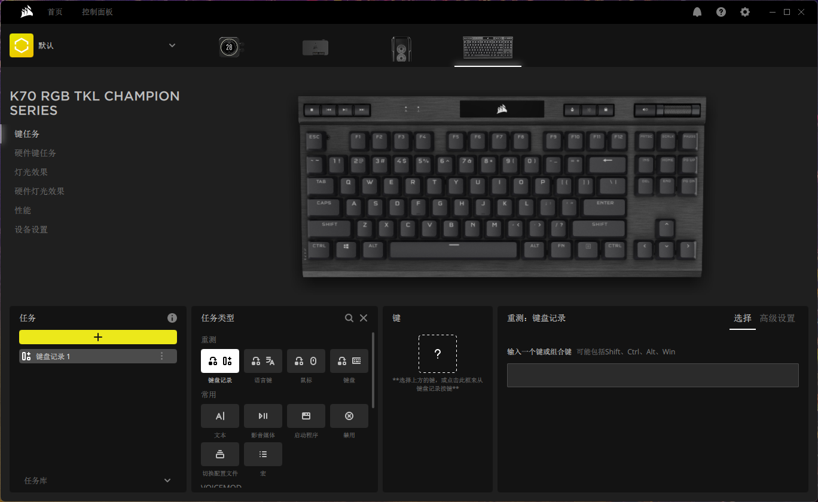Open the settings gear icon
The height and width of the screenshot is (502, 818).
click(745, 12)
